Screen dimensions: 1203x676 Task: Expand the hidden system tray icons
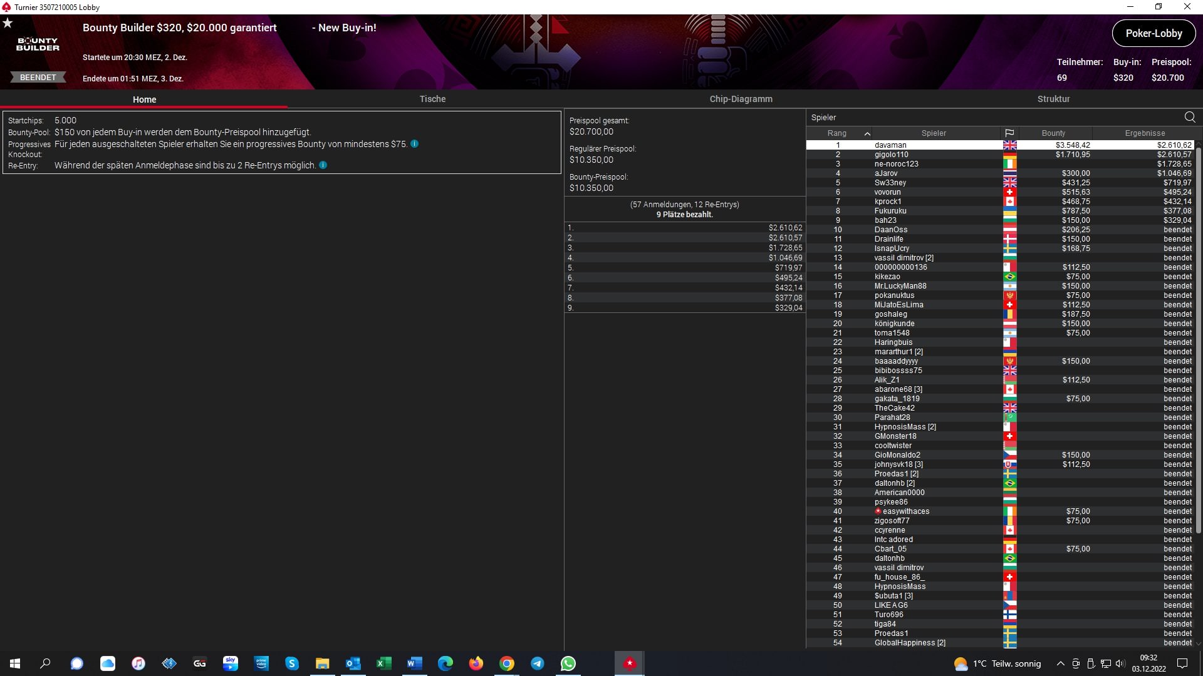[x=1060, y=663]
